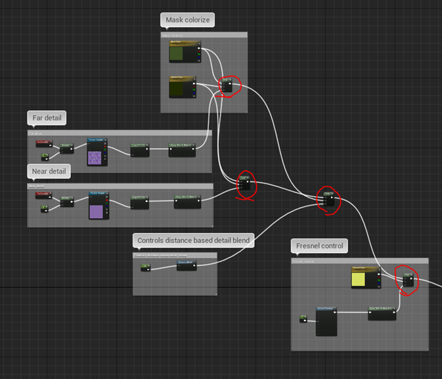Viewport: 442px width, 379px height.
Task: Click the red output pin of Near detail Texture Sample
Action: pyautogui.click(x=107, y=200)
